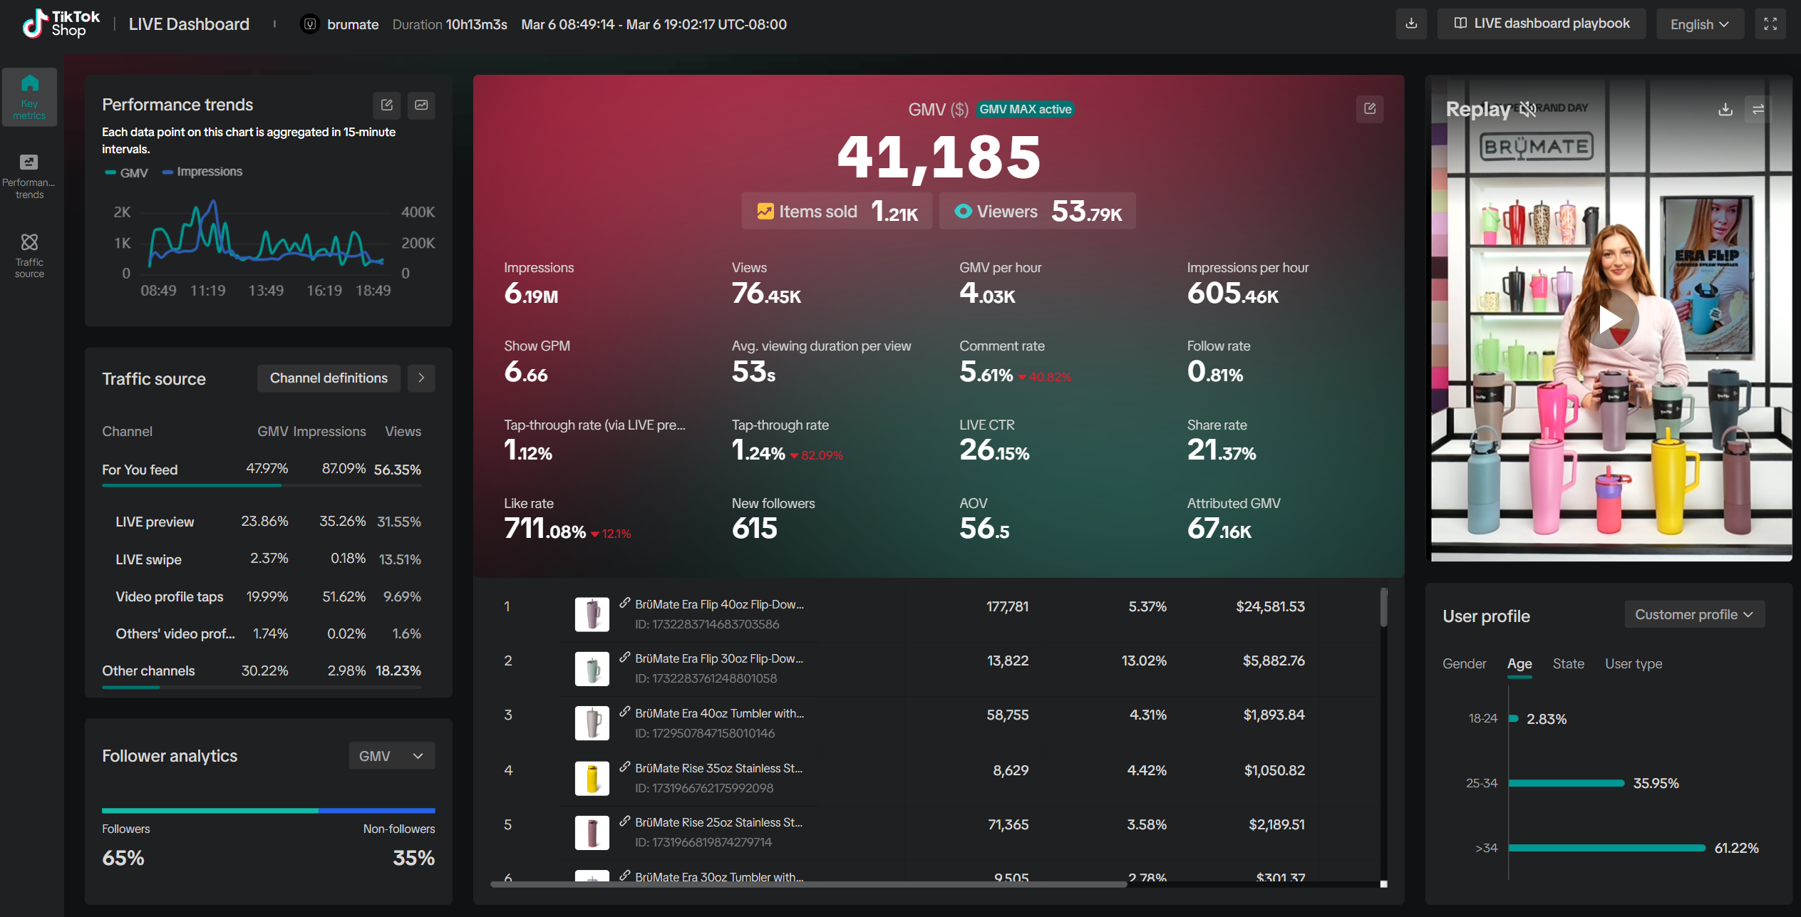
Task: Toggle the Impressions legend series
Action: 202,172
